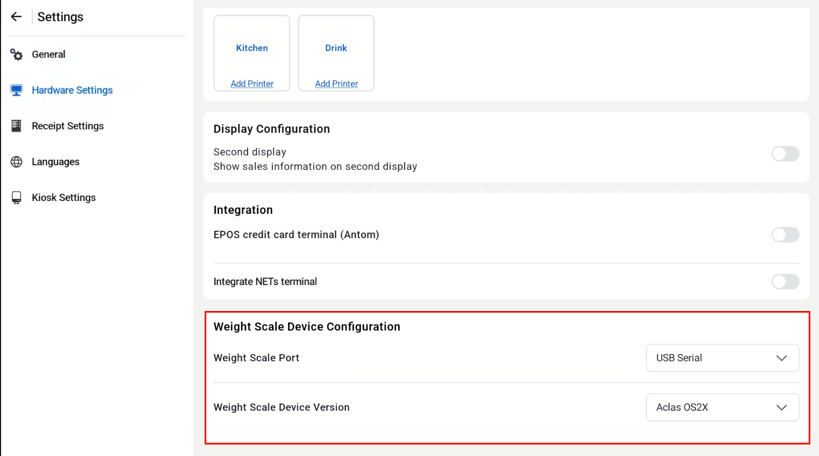Click the Receipt Settings receipt icon

(17, 126)
